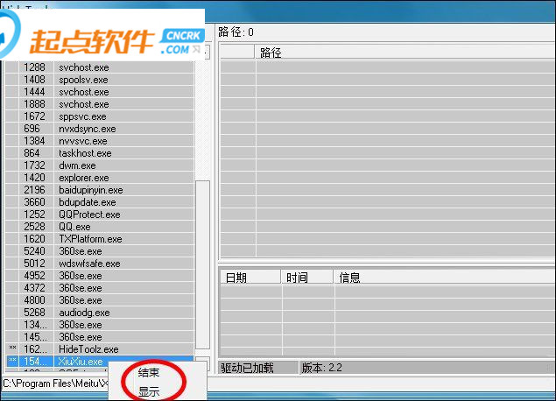Click the ** marker on the XiuXiu.exe row
Viewport: 556px width, 401px height.
(12, 360)
